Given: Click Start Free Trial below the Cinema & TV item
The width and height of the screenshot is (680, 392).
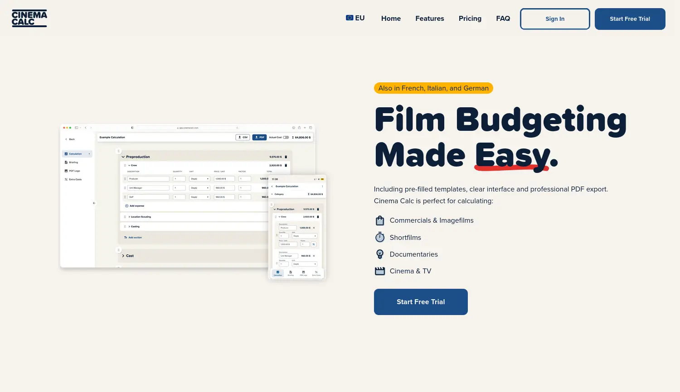Looking at the screenshot, I should pos(421,302).
